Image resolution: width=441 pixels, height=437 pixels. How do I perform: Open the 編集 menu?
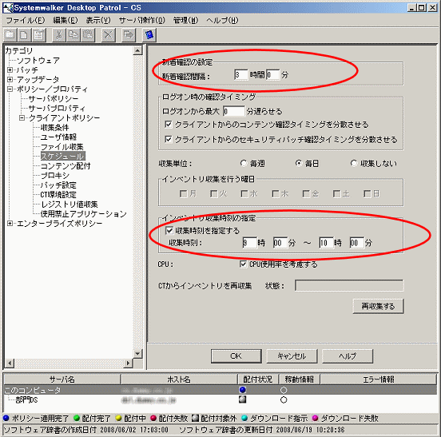[66, 20]
